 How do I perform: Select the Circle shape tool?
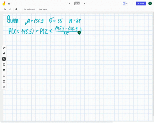(4, 76)
